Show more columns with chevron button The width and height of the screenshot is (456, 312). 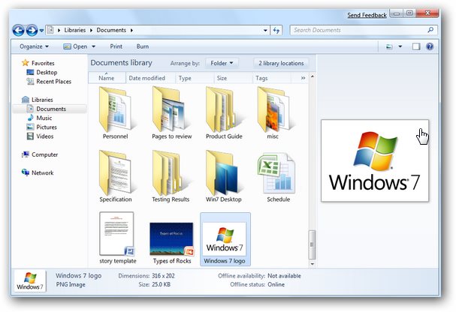[x=303, y=78]
